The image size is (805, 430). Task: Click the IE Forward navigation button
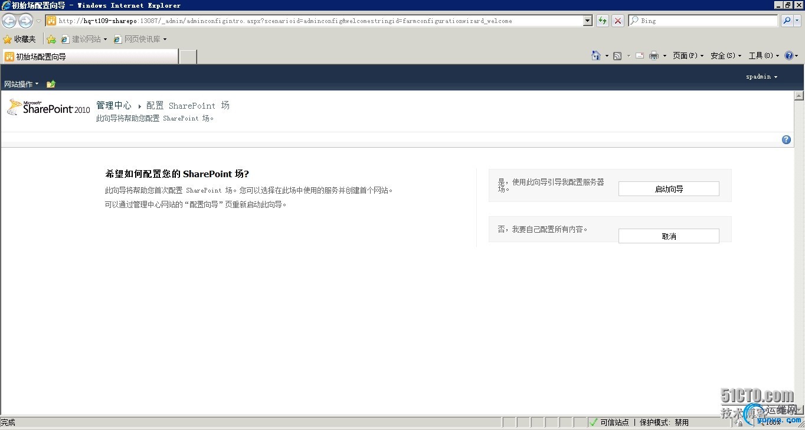pyautogui.click(x=25, y=21)
